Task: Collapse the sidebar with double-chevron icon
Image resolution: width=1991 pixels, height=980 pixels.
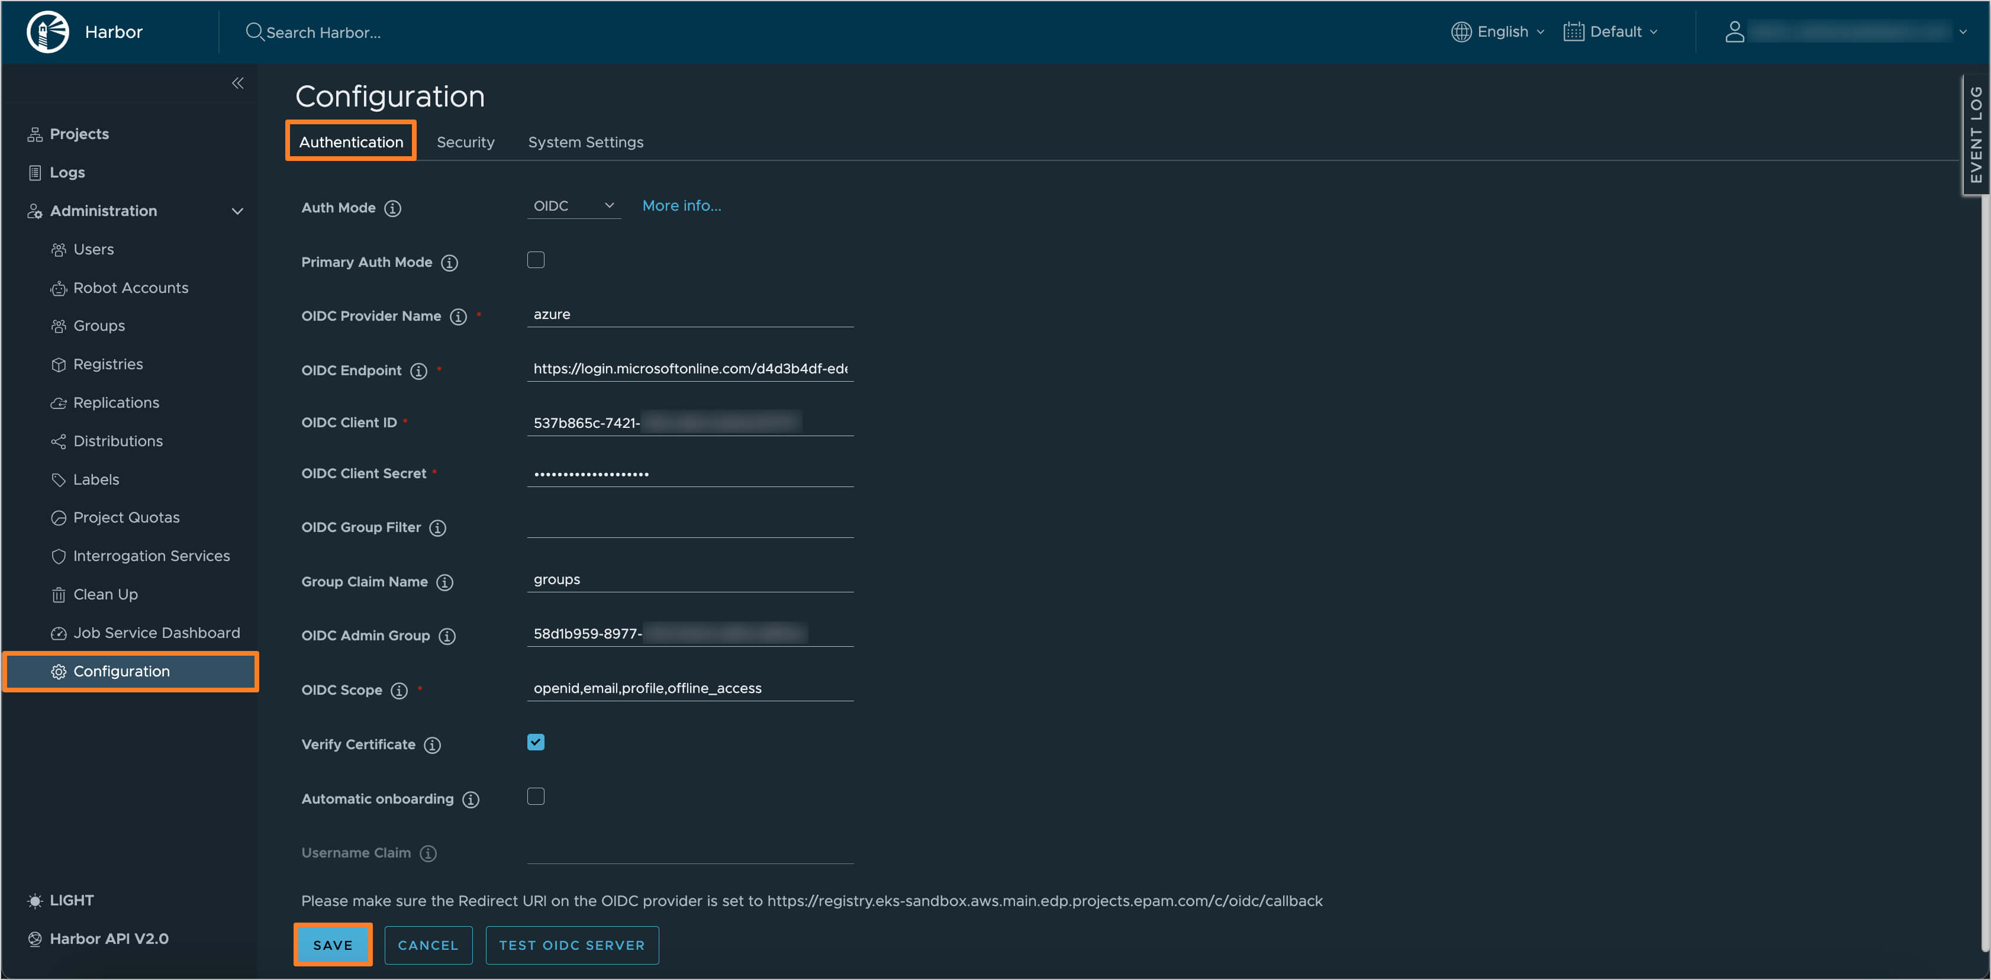Action: 238,83
